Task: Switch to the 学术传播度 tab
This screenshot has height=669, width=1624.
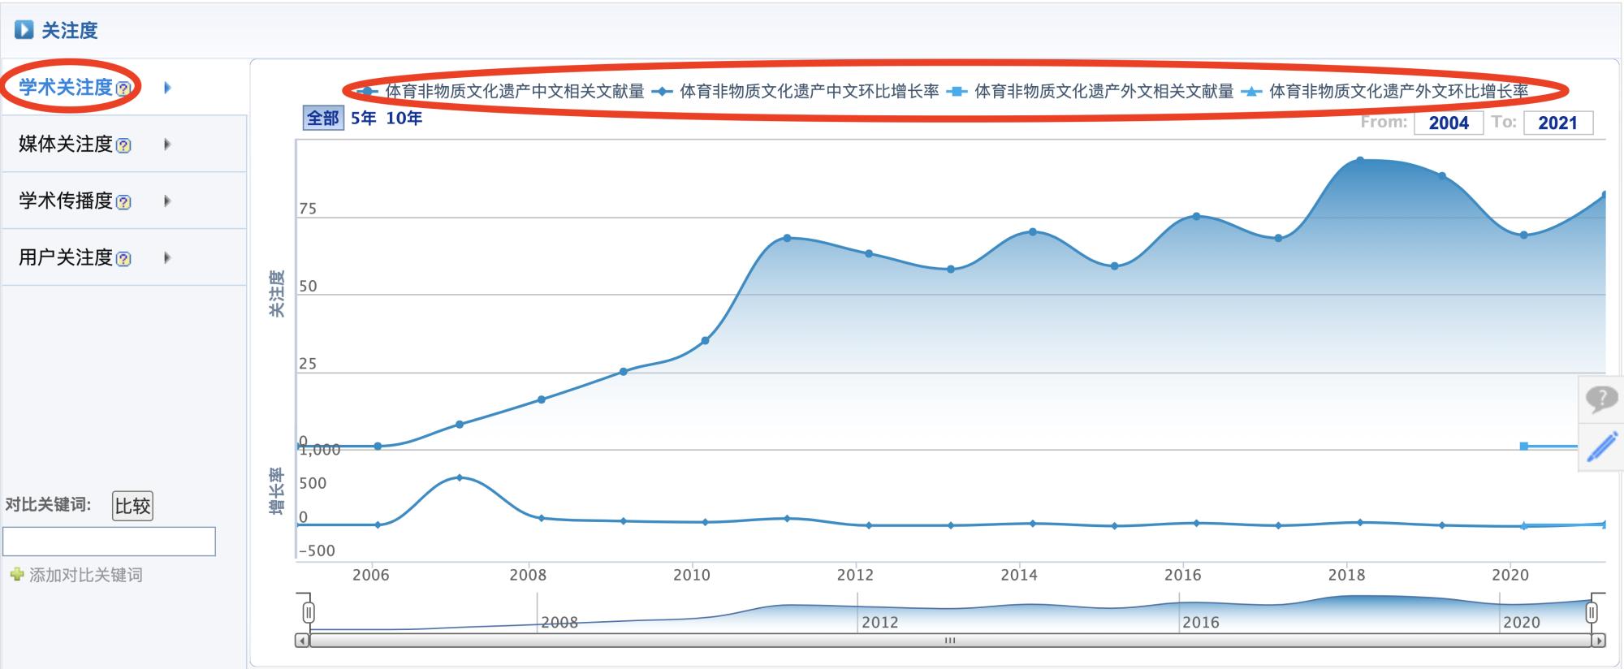Action: tap(66, 201)
